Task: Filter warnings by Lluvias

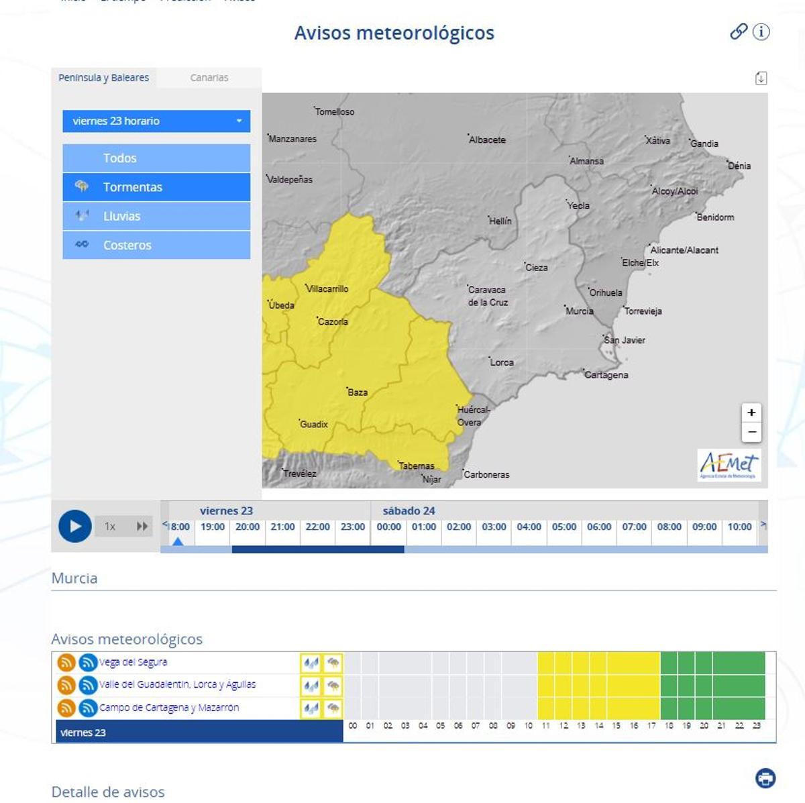Action: 156,216
